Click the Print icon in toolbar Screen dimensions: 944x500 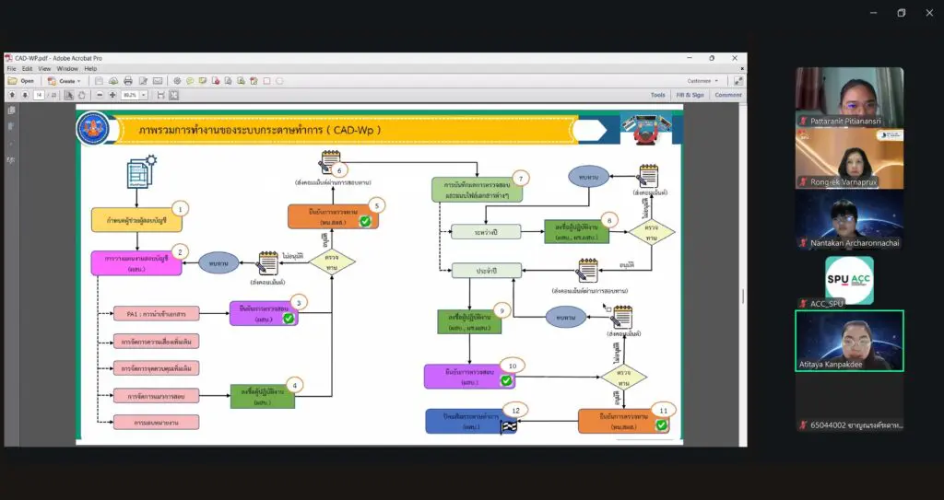pyautogui.click(x=128, y=81)
